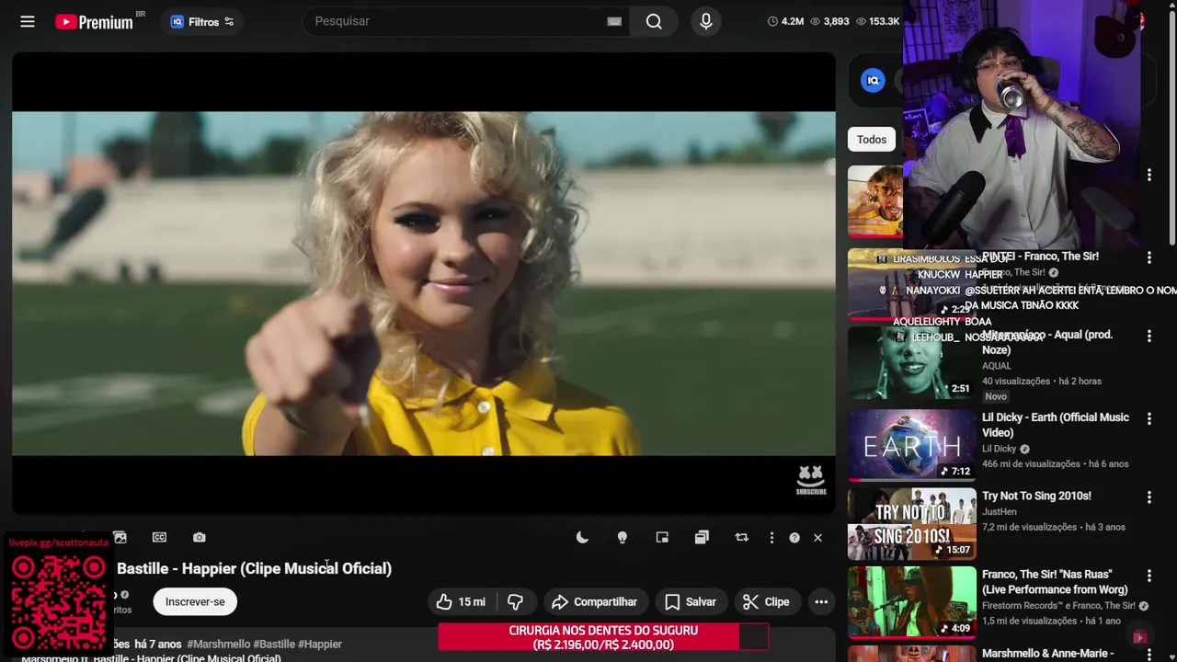Open Marshmello & Anne-Marie video title
This screenshot has height=662, width=1177.
pos(1047,654)
